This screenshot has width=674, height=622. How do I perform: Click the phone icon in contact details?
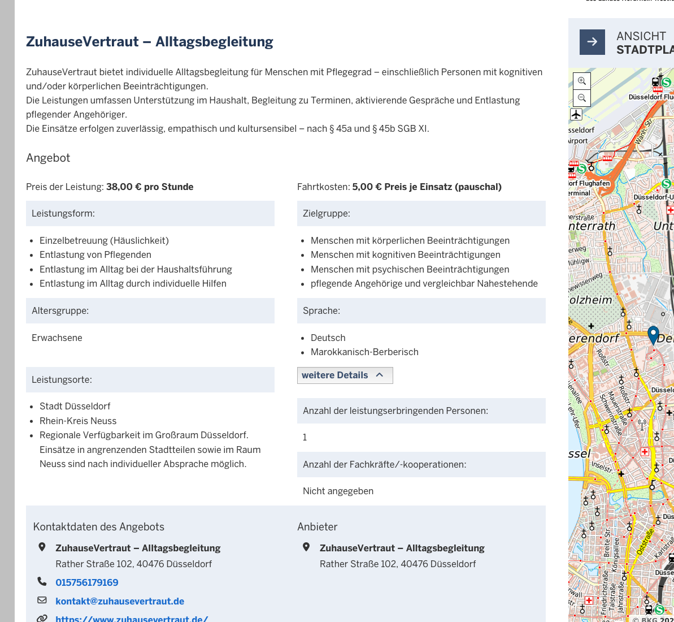click(x=42, y=581)
